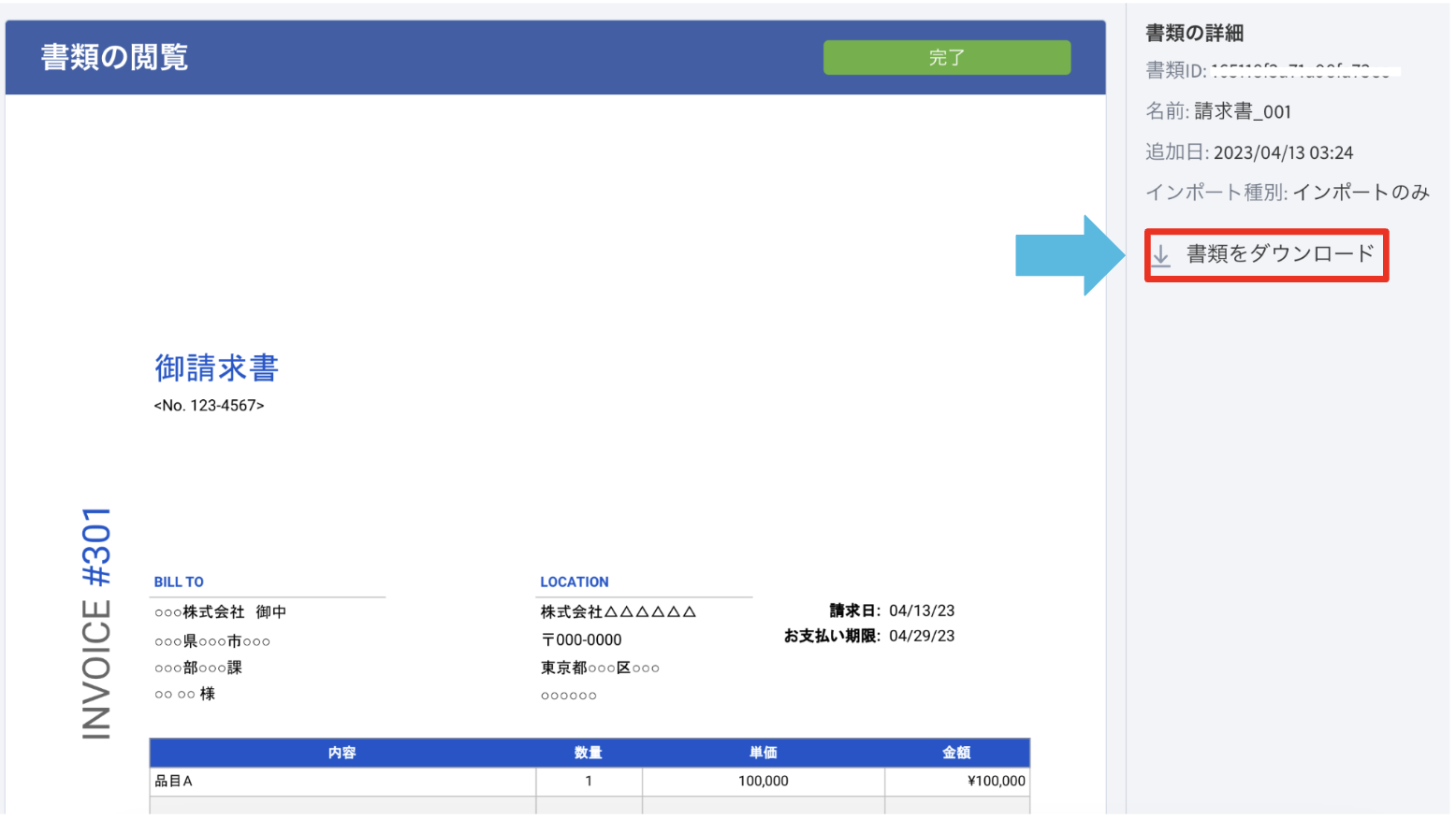
Task: Click 株式会社△△△△△△ company name
Action: click(618, 612)
